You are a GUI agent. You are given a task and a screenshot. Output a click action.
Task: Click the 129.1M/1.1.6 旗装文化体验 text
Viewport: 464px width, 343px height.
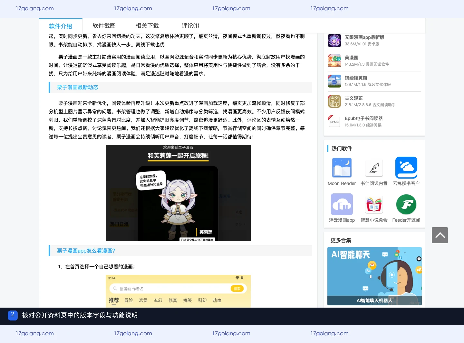(x=368, y=85)
